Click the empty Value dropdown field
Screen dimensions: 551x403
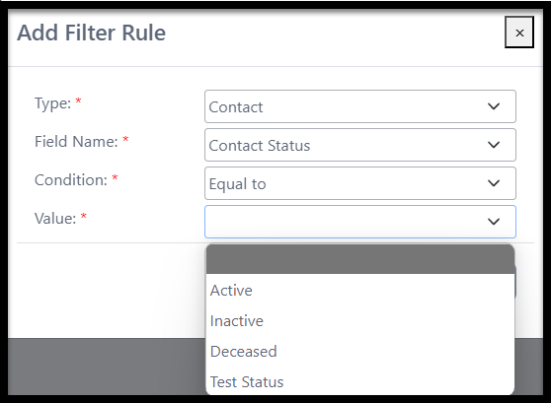(360, 222)
